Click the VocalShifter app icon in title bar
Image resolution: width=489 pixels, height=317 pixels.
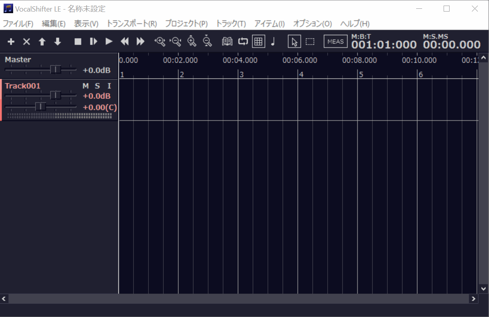pyautogui.click(x=8, y=8)
